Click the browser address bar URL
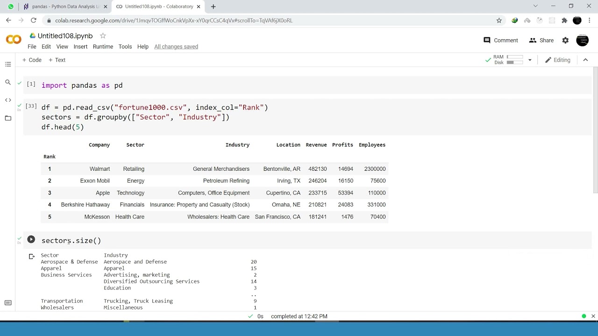 [174, 21]
